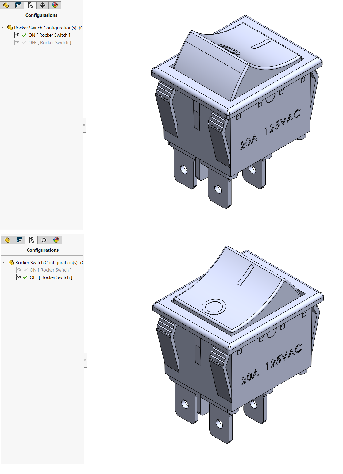Viewport: 343px width, 474px height.
Task: Open FeatureManager tab in top panel
Action: point(6,5)
